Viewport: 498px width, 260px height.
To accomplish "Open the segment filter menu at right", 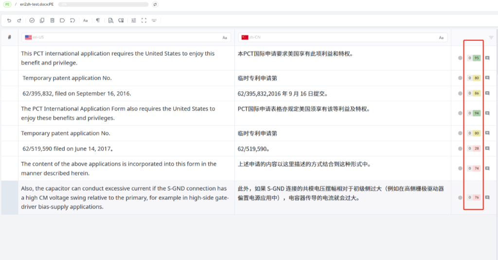I will [491, 37].
